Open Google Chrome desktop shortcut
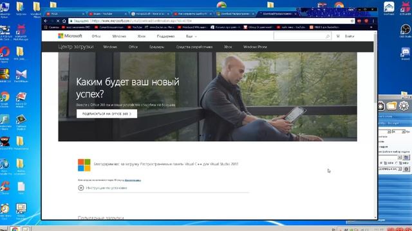Image resolution: width=412 pixels, height=231 pixels. click(5, 98)
